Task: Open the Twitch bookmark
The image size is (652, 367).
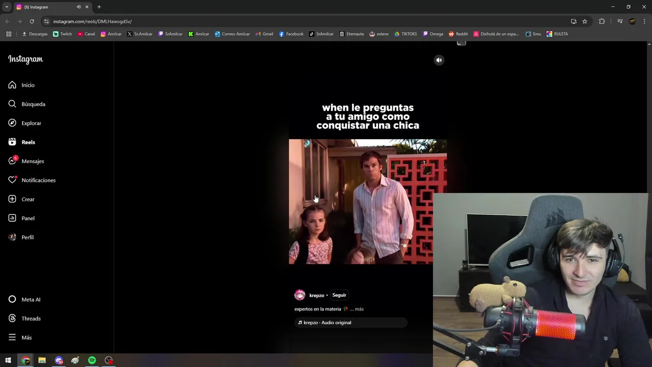Action: 63,34
